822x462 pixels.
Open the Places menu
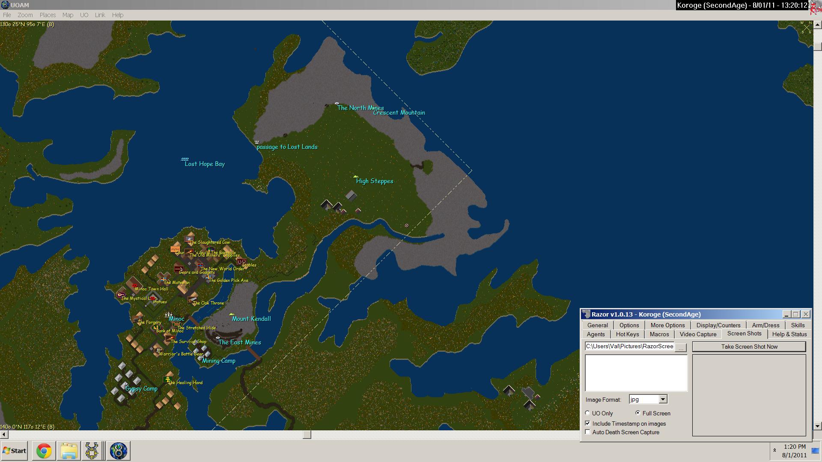click(48, 15)
